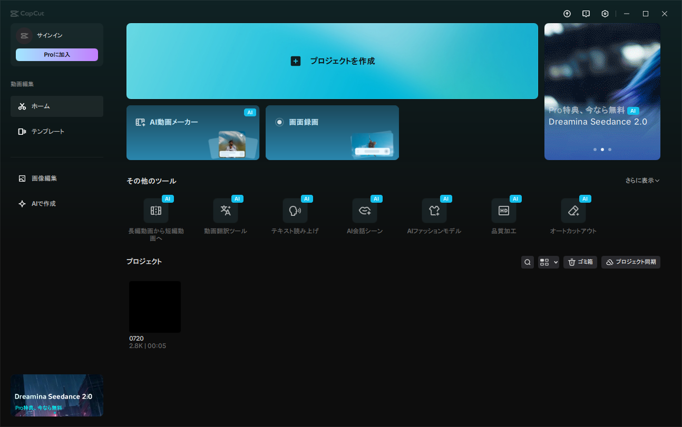This screenshot has height=427, width=682.
Task: Open the AIファッションモデル tool icon
Action: pyautogui.click(x=434, y=211)
